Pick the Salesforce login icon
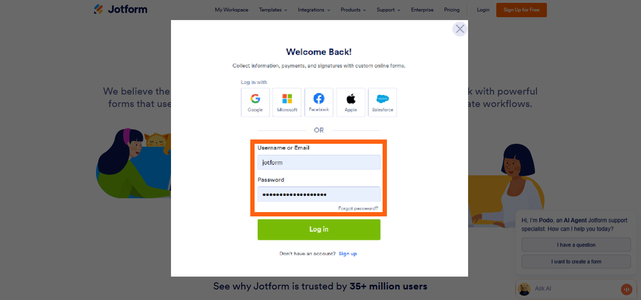The height and width of the screenshot is (300, 641). click(383, 102)
